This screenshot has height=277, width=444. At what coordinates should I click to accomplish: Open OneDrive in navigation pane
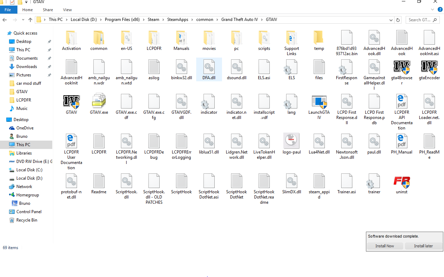pyautogui.click(x=25, y=128)
